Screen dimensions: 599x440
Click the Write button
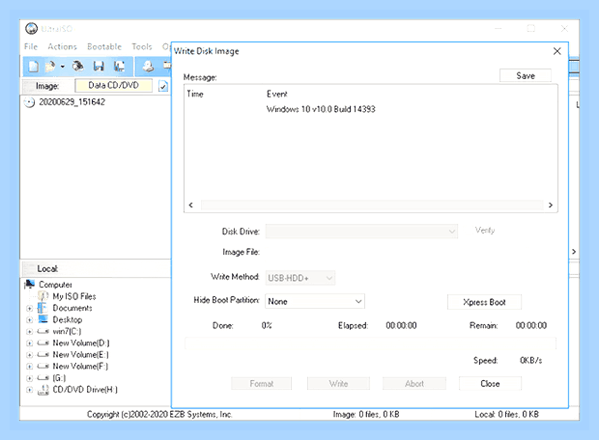click(338, 383)
